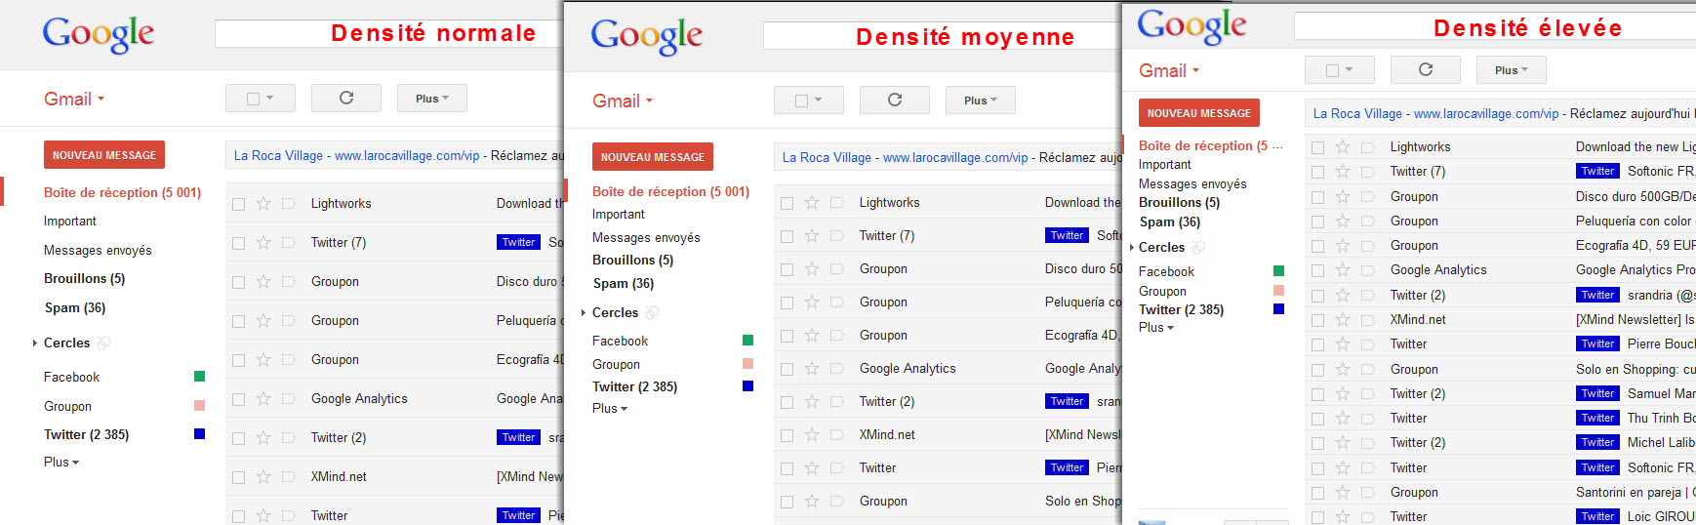1696x525 pixels.
Task: Check the Google Analytics checkbox, high density panel
Action: [x=1317, y=270]
